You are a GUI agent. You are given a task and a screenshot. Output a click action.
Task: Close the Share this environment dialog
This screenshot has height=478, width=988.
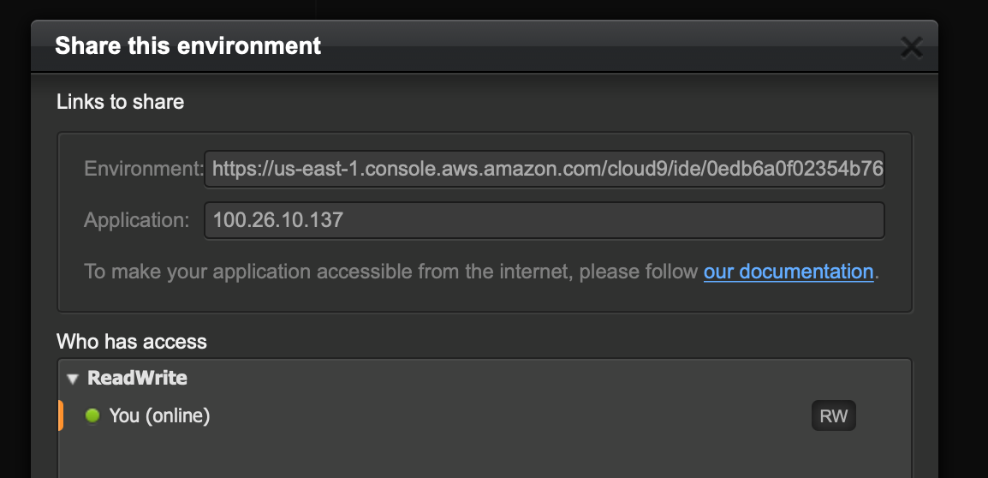point(911,47)
